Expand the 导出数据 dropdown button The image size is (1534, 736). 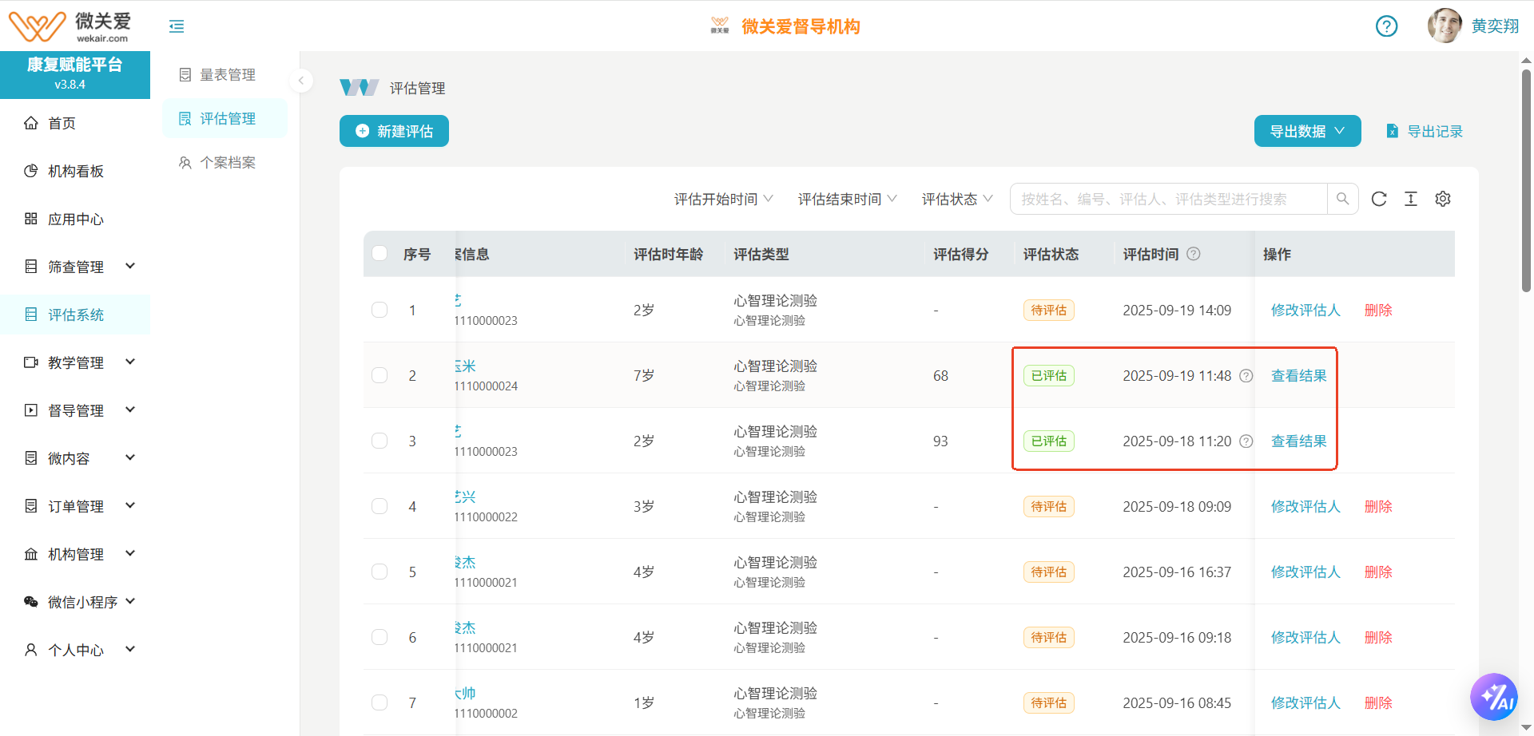point(1307,131)
